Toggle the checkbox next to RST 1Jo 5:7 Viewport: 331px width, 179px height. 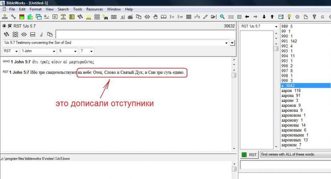pos(10,26)
